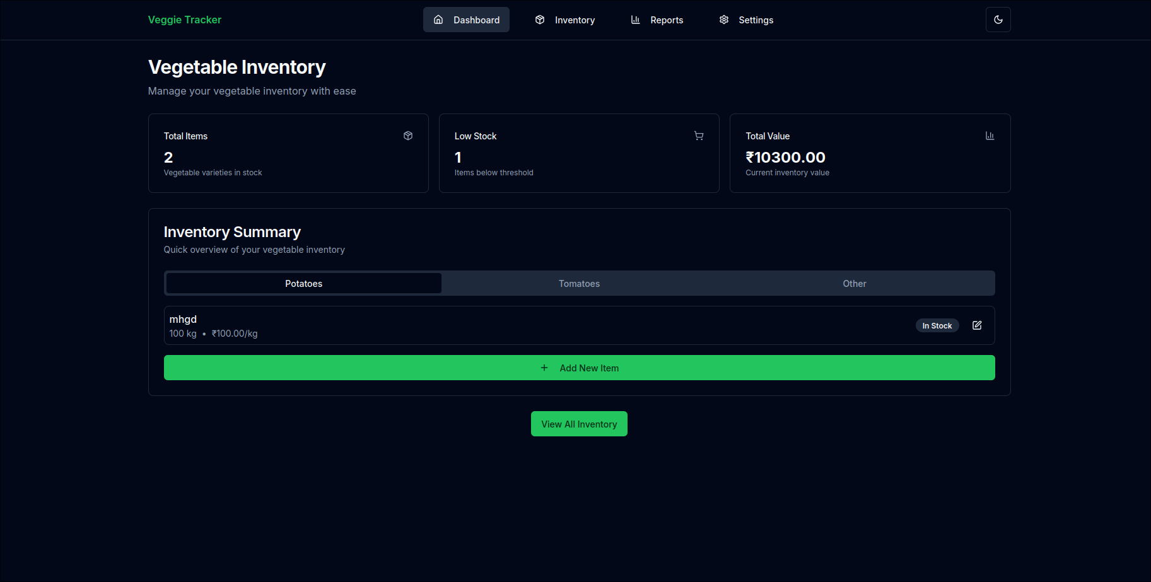This screenshot has width=1151, height=582.
Task: Click the Veggie Tracker logo text
Action: coord(184,20)
